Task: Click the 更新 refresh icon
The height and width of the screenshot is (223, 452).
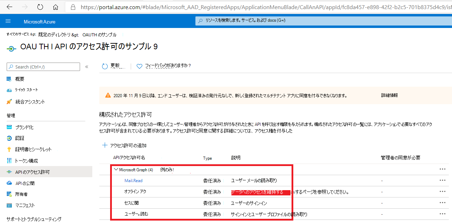Action: [x=105, y=66]
